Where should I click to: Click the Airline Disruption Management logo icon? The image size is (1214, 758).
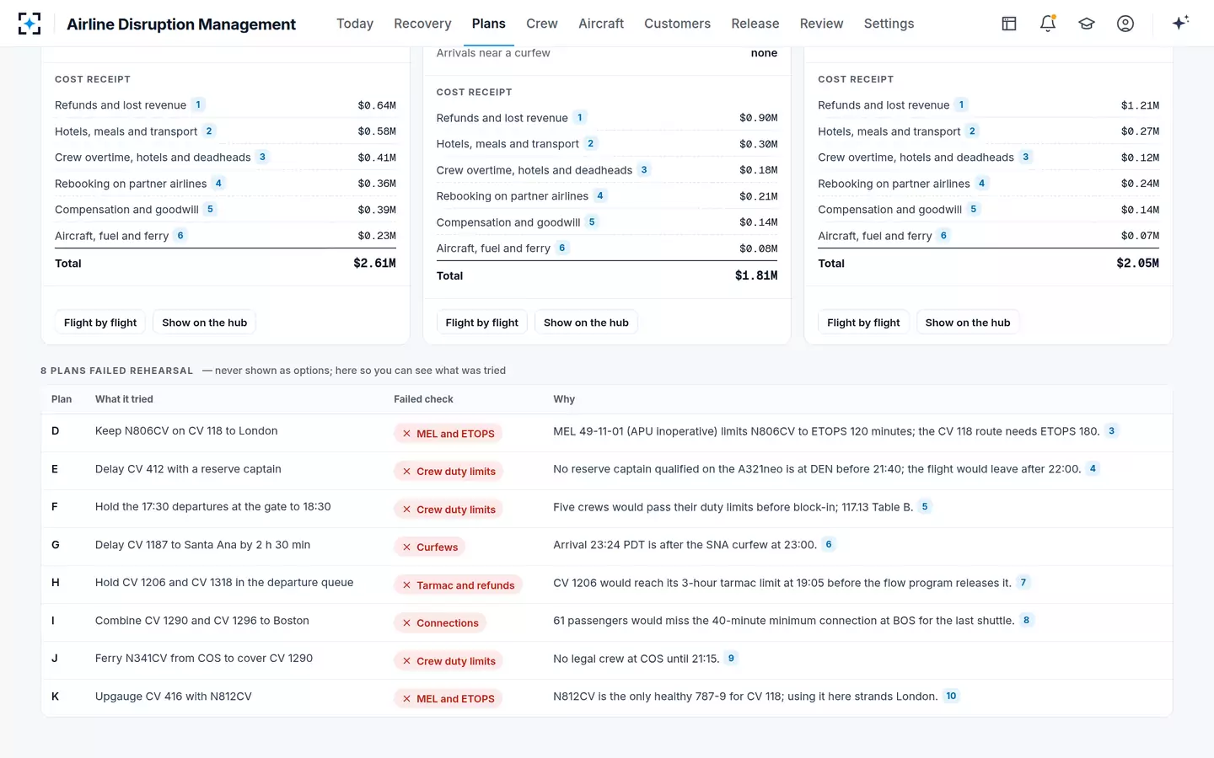(x=30, y=24)
